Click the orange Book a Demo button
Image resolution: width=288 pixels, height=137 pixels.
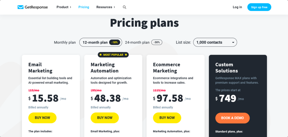tap(233, 118)
